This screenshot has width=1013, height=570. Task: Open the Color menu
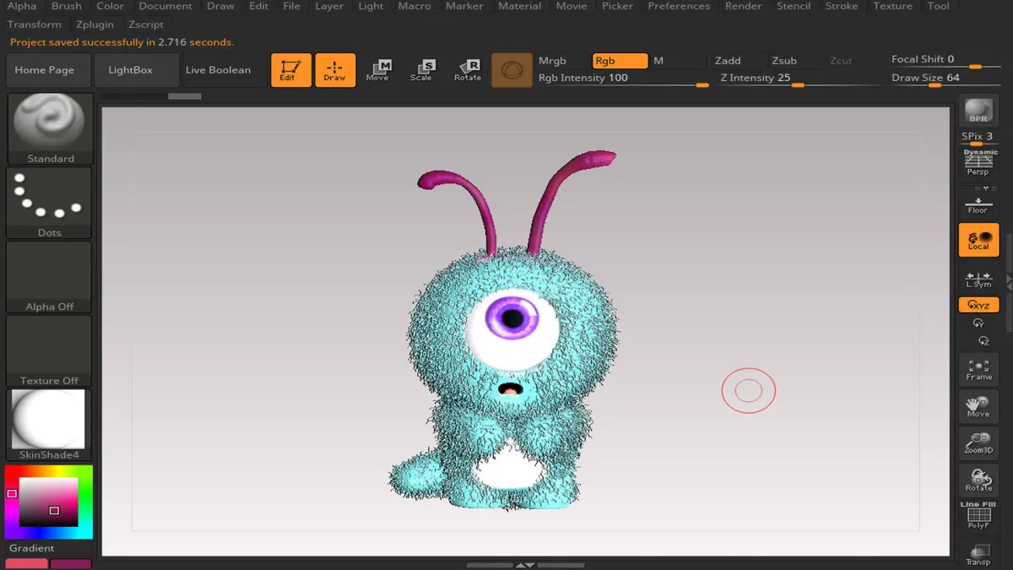tap(110, 6)
